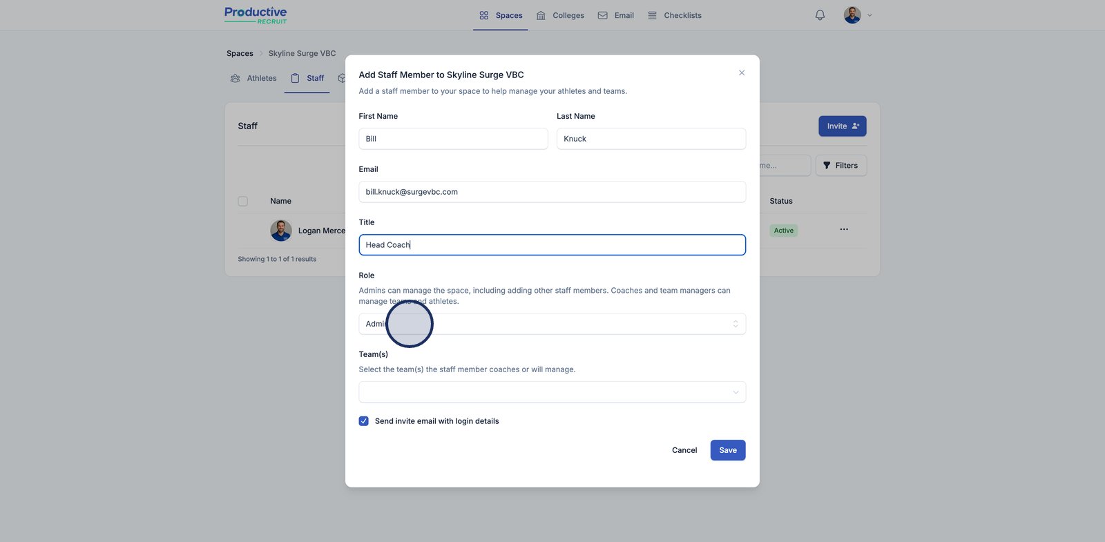Expand the account menu chevron
This screenshot has width=1105, height=542.
coord(869,15)
